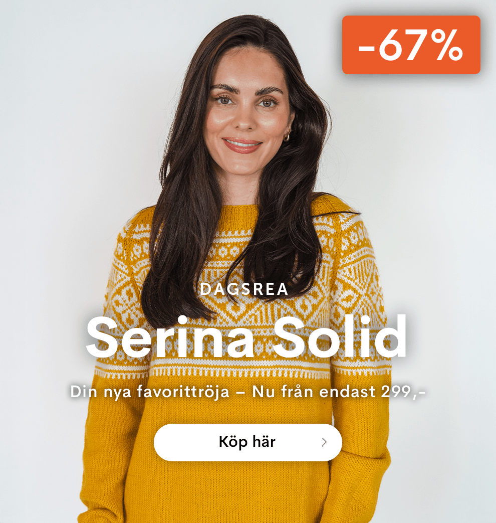This screenshot has height=523, width=496.
Task: Click the Köp här label text
Action: point(247,442)
